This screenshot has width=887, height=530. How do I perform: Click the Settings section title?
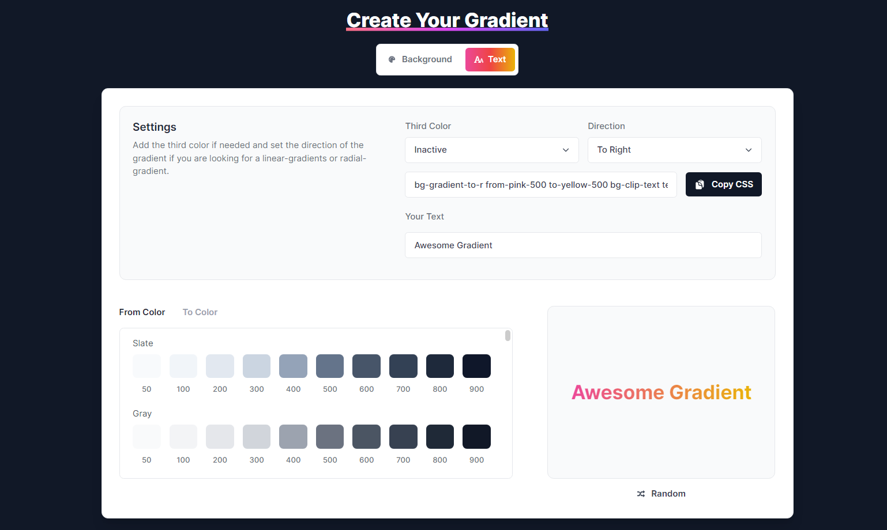pos(155,127)
